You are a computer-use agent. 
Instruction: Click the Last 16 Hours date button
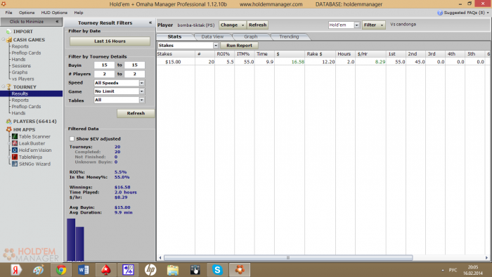[110, 41]
